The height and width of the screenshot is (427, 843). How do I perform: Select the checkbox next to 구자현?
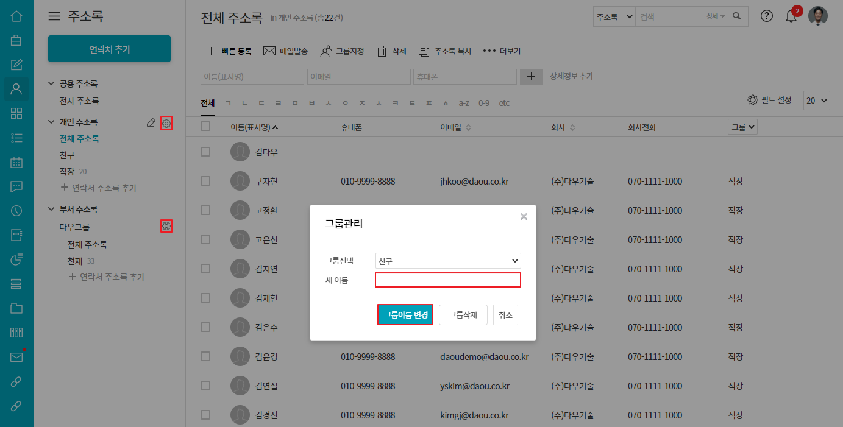click(205, 181)
